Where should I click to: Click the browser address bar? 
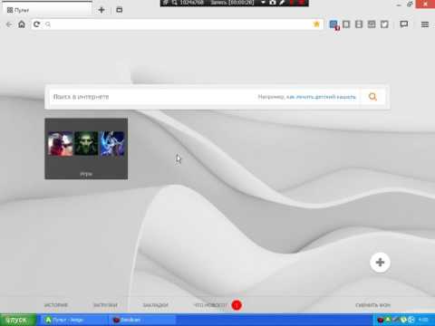tap(179, 24)
